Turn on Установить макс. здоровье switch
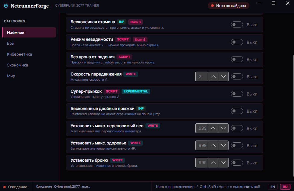 coord(237,145)
